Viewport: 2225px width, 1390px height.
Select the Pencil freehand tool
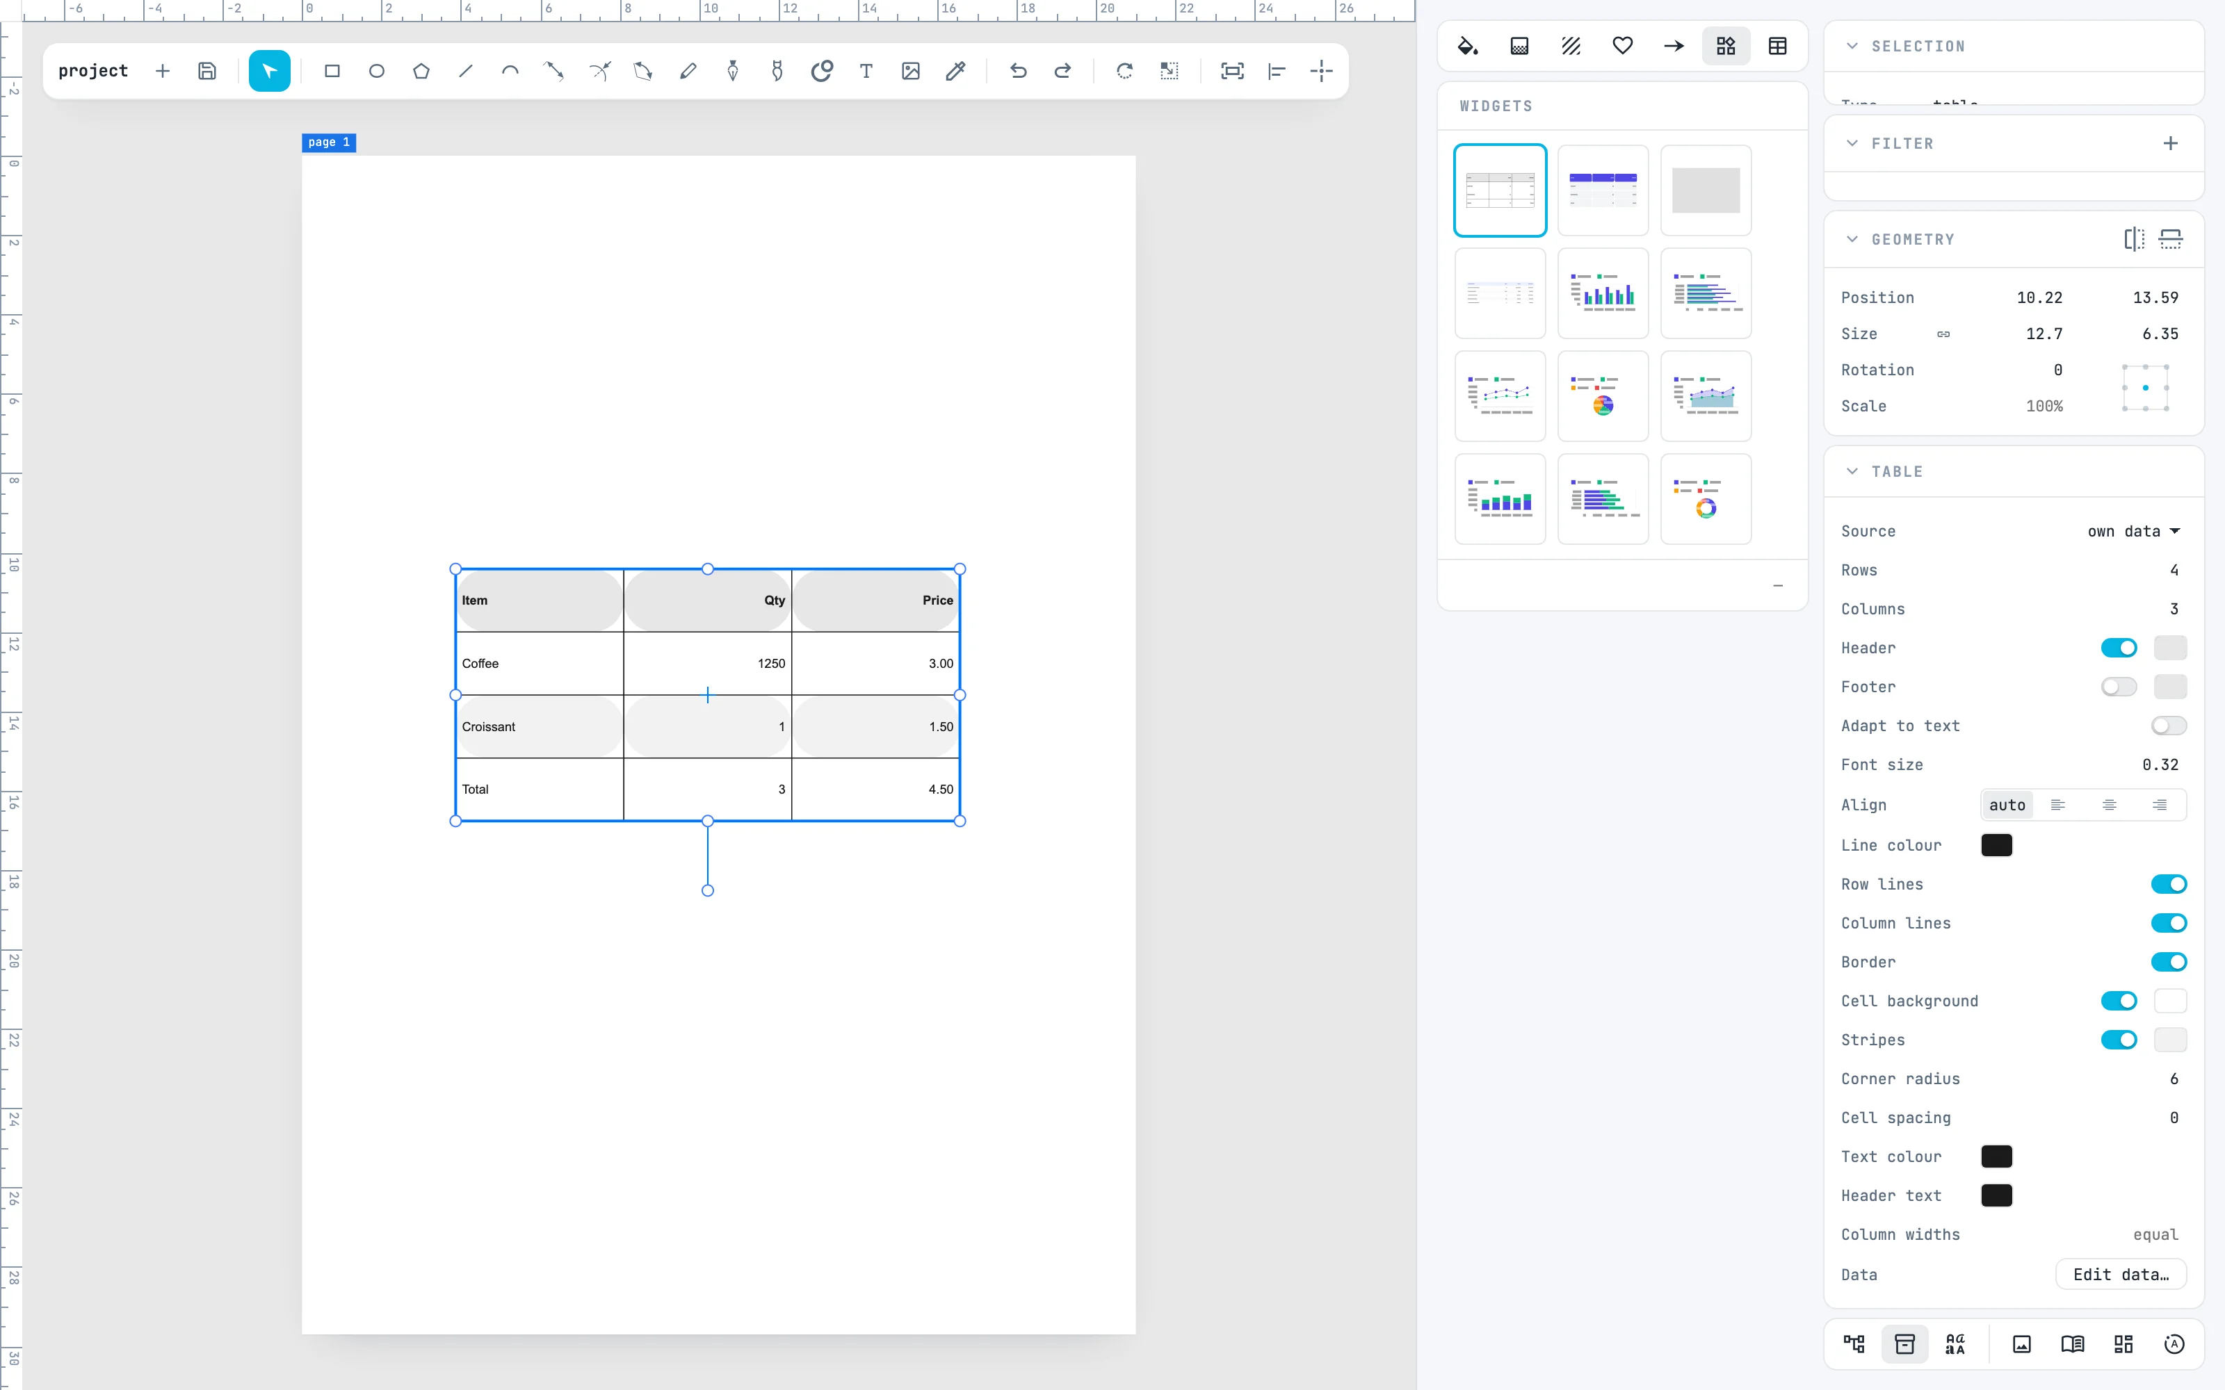(x=688, y=71)
